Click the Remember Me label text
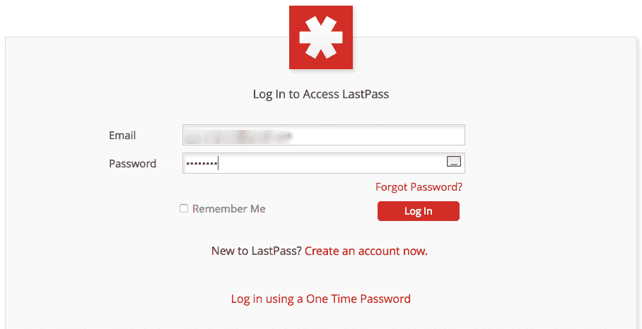Viewport: 642px width, 329px height. click(229, 209)
